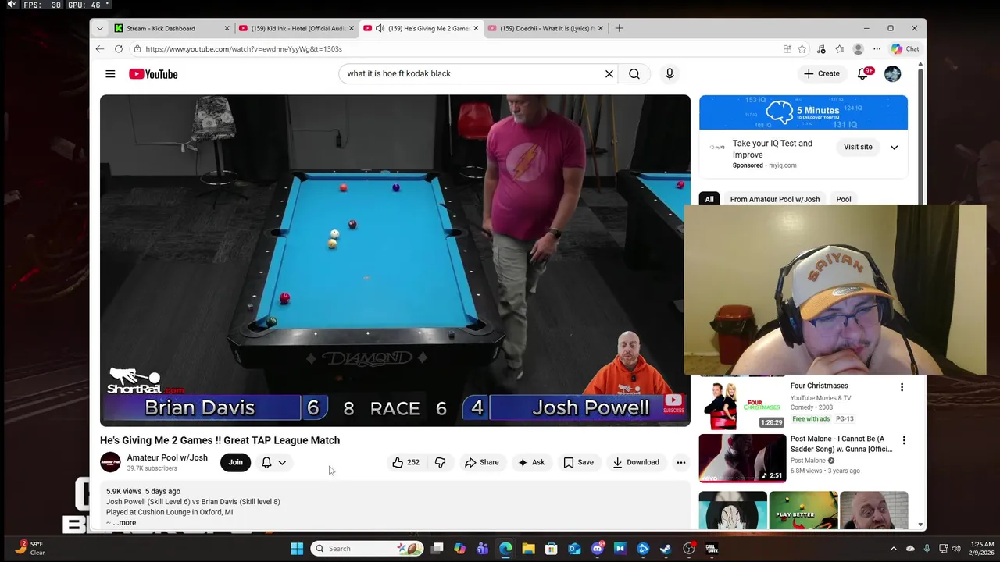Open more actions ellipsis under video
Image resolution: width=1000 pixels, height=562 pixels.
681,462
